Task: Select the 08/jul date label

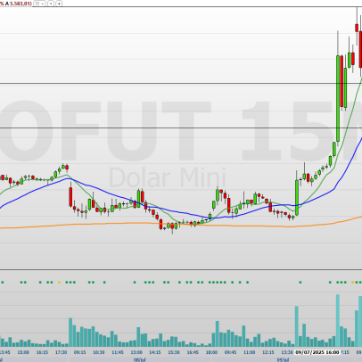Action: pyautogui.click(x=140, y=359)
